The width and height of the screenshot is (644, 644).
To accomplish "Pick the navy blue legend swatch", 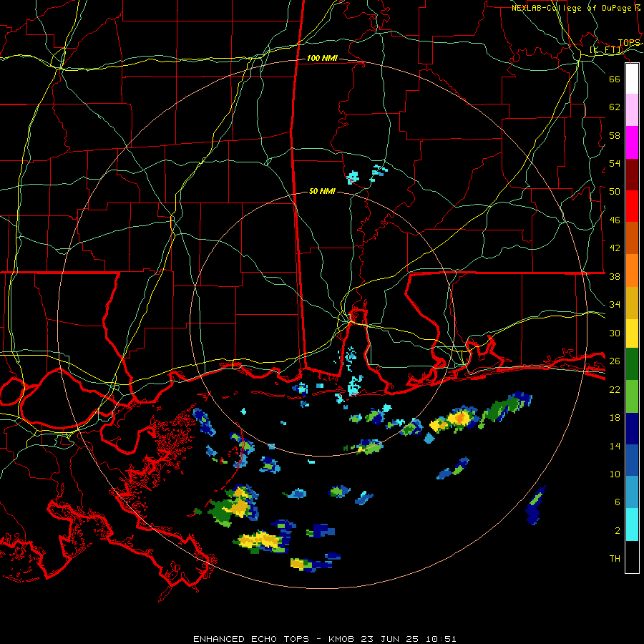I will (x=632, y=429).
